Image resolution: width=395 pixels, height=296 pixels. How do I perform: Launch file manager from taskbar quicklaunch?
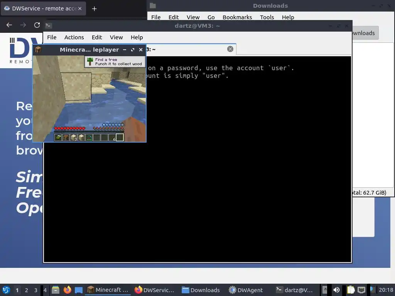pyautogui.click(x=56, y=290)
